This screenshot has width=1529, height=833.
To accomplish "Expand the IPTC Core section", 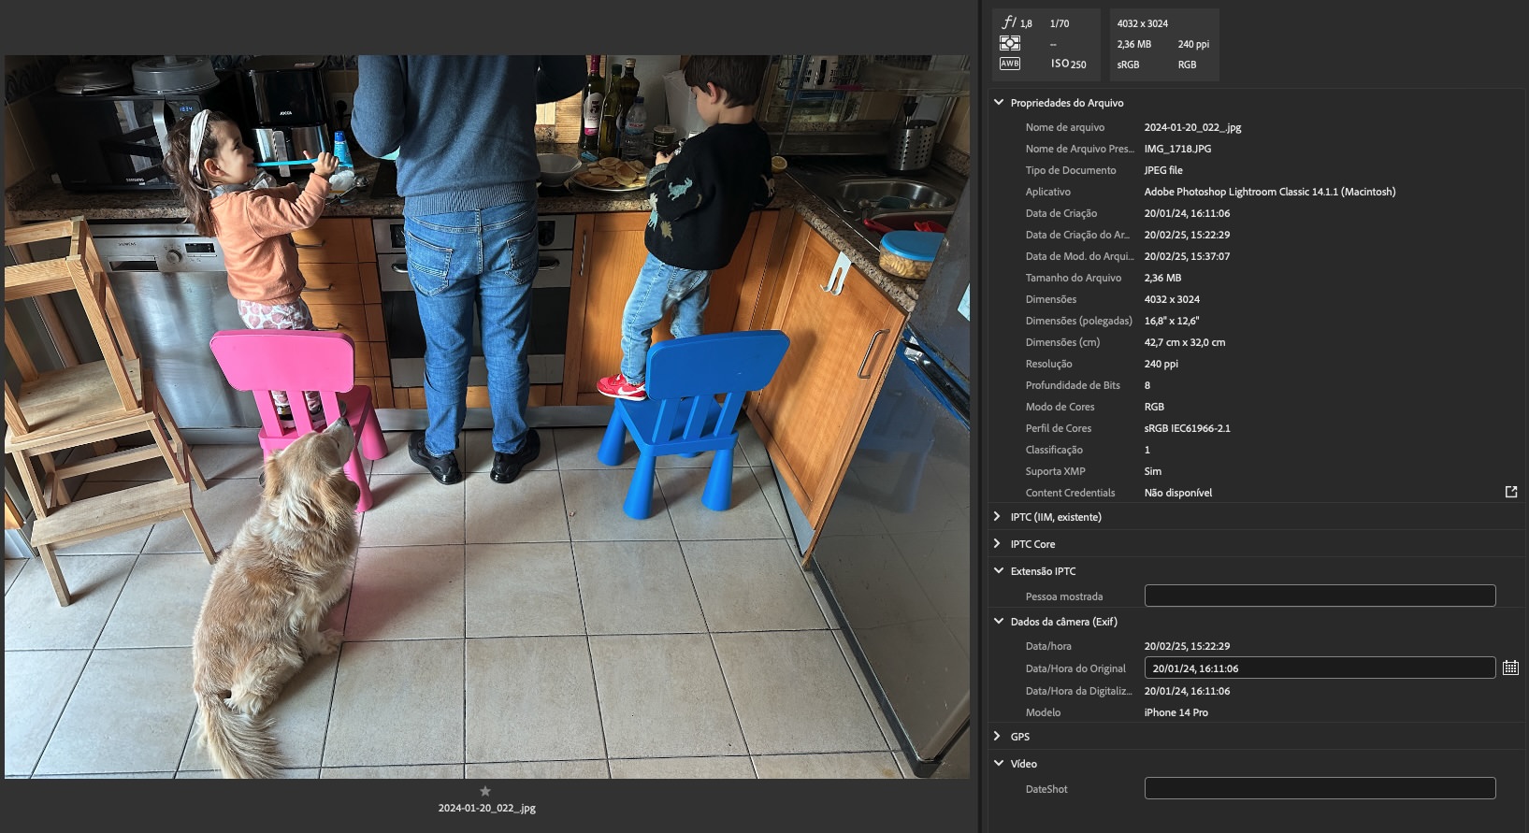I will 997,543.
